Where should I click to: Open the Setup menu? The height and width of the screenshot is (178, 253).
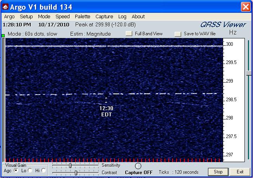pos(26,17)
